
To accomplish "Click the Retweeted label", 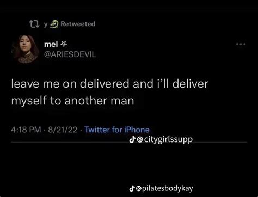I will (78, 24).
